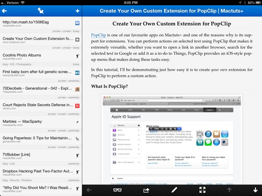Tap the Dropbox tag under Dropbox Hacking
This screenshot has width=262, height=196.
click(26, 180)
